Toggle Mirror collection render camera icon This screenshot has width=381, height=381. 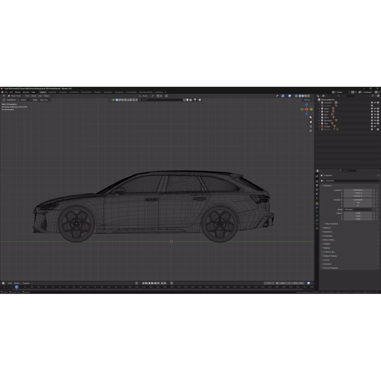pyautogui.click(x=378, y=117)
